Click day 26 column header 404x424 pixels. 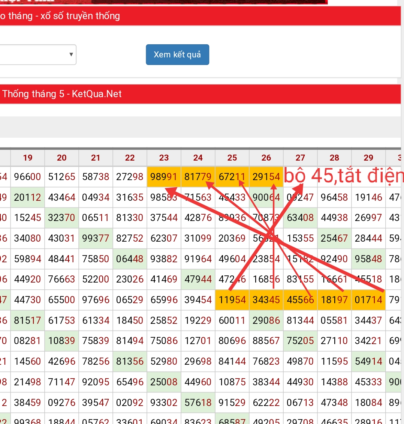[x=266, y=158]
